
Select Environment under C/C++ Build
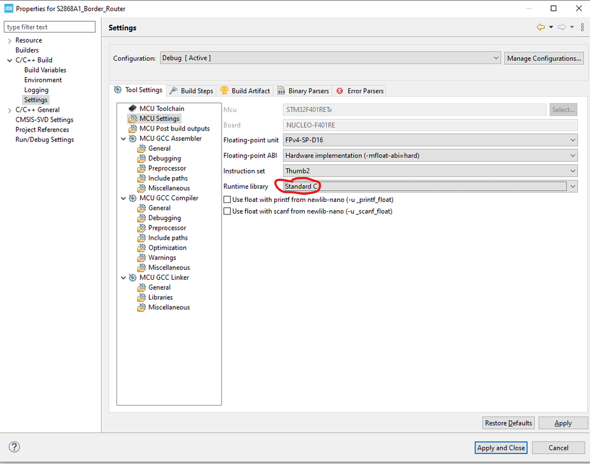[x=43, y=80]
